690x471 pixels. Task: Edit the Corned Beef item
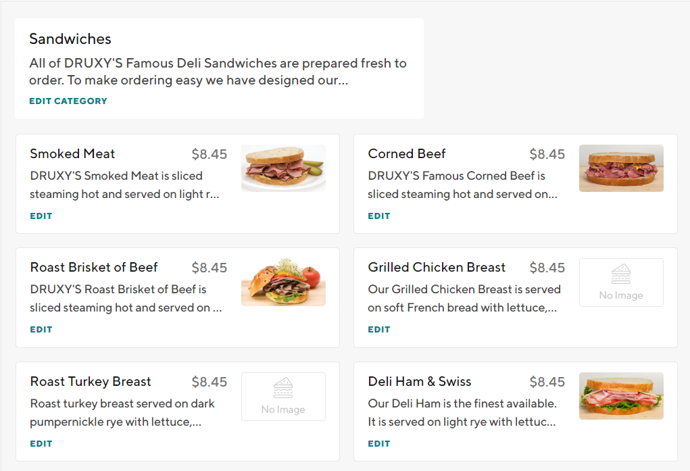coord(378,216)
